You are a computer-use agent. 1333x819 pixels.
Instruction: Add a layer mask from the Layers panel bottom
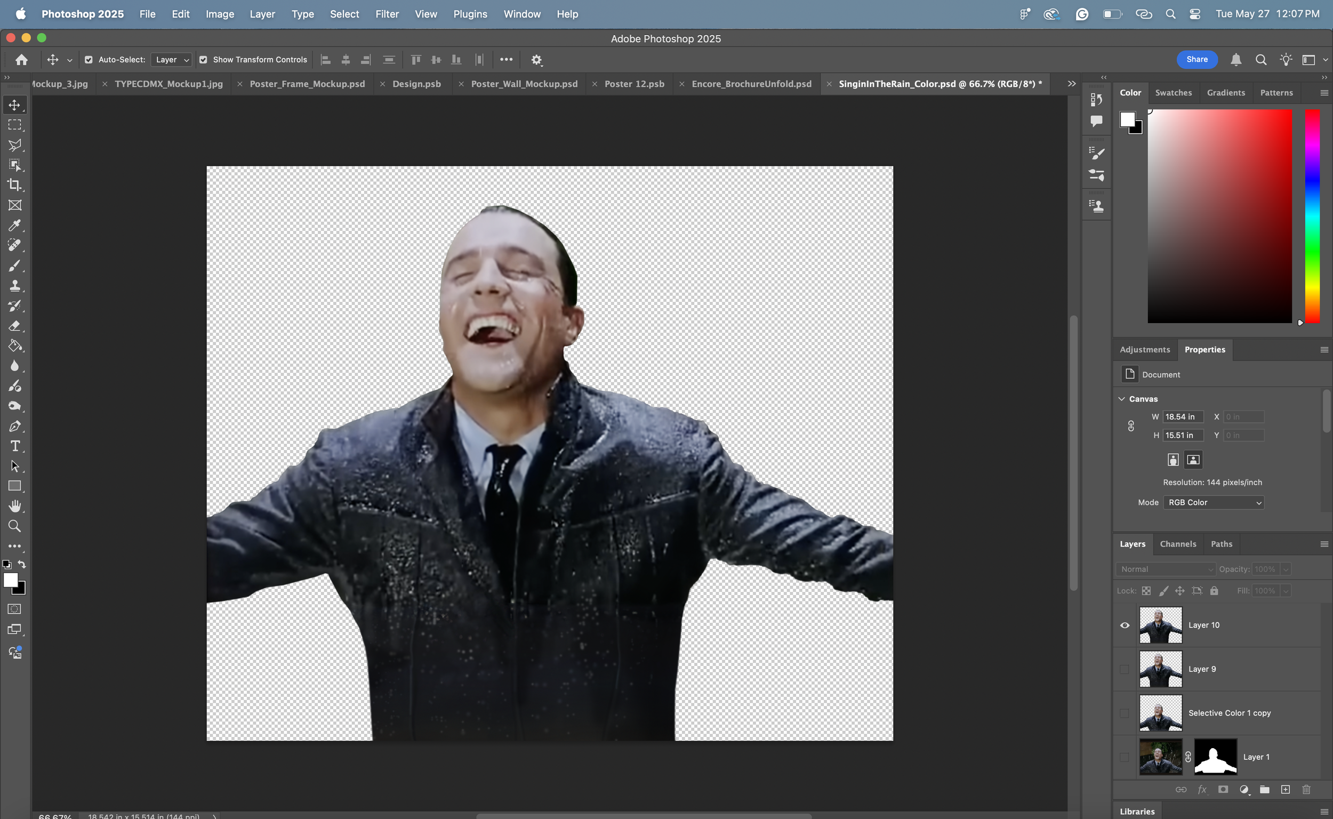click(1223, 789)
